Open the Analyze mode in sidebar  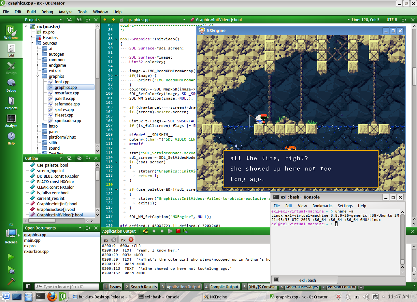(11, 121)
